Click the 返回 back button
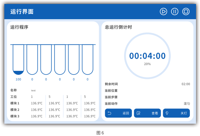Image resolution: width=200 pixels, height=136 pixels. (118, 113)
